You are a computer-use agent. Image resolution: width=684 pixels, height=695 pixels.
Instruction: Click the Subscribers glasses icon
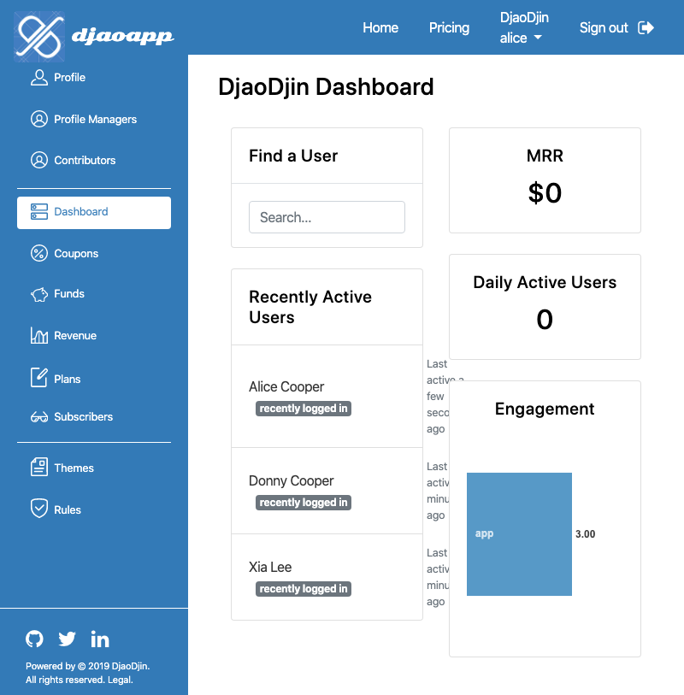39,417
